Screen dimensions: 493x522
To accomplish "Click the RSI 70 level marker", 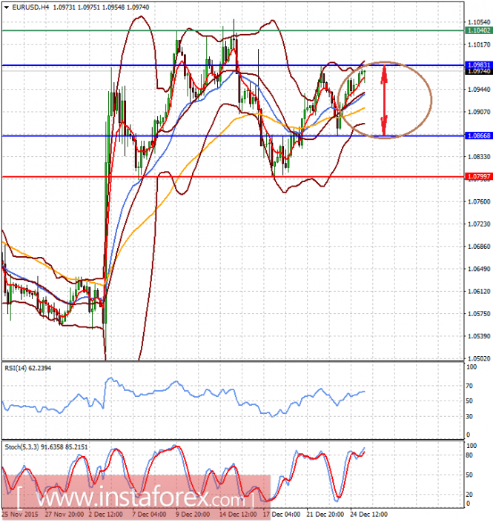I will (x=469, y=386).
